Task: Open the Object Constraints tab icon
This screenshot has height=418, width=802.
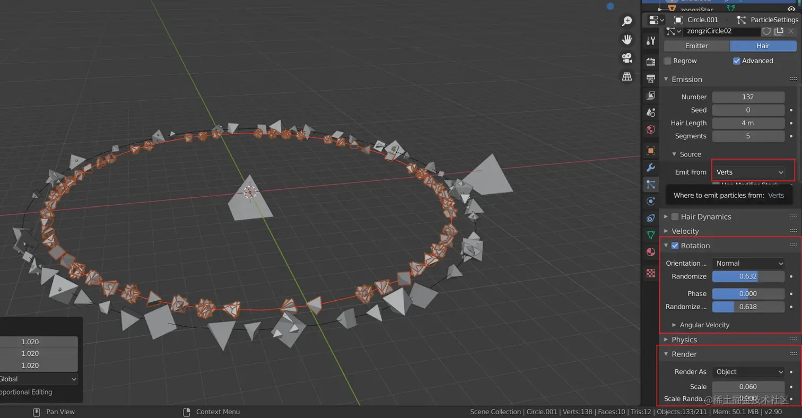Action: coord(651,218)
